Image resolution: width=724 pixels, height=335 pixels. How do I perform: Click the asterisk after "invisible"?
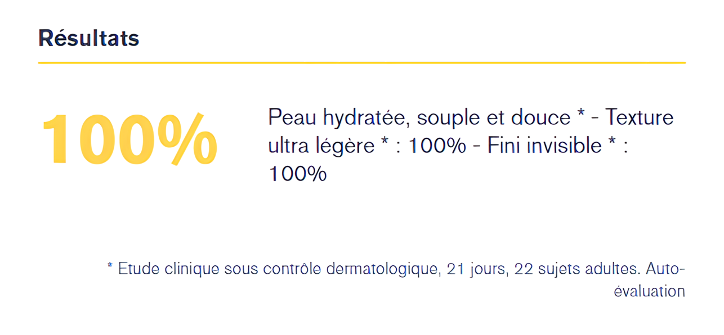pyautogui.click(x=613, y=143)
